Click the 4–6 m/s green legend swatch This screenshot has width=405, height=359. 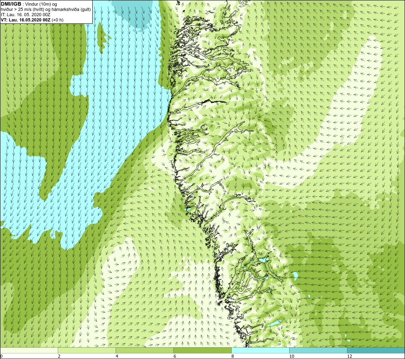[x=145, y=350]
